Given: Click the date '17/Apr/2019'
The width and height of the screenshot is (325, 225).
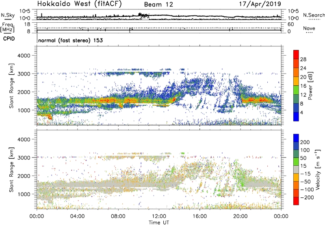Looking at the screenshot, I should coord(260,4).
